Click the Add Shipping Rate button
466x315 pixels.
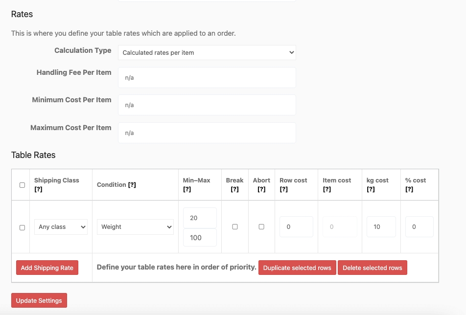pos(47,268)
